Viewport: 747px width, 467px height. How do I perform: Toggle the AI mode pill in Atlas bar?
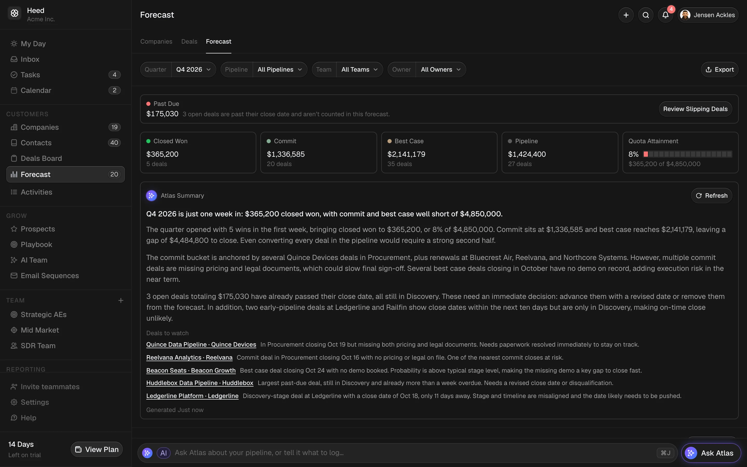click(164, 453)
